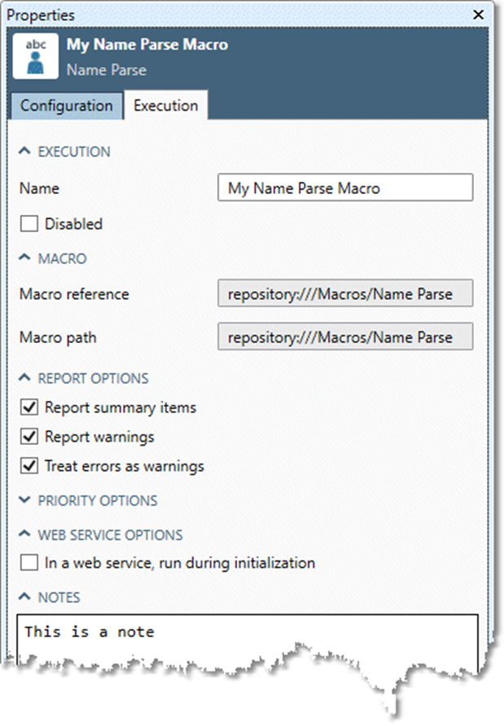The height and width of the screenshot is (726, 504).
Task: Click the notes text area
Action: (x=244, y=631)
